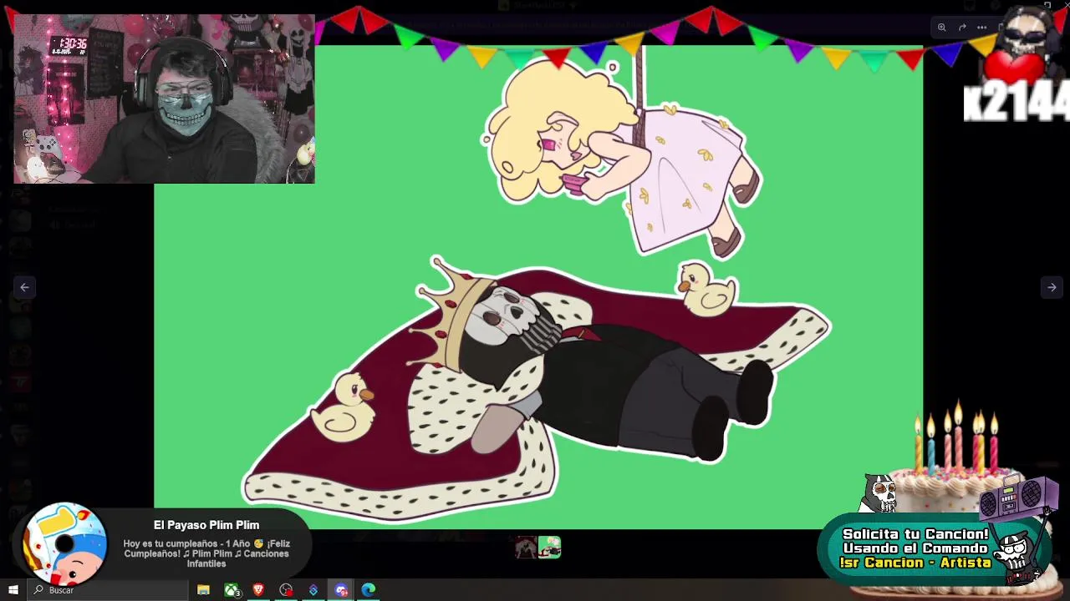Open the three-dots more options in viewer
This screenshot has height=601, width=1070.
981,28
